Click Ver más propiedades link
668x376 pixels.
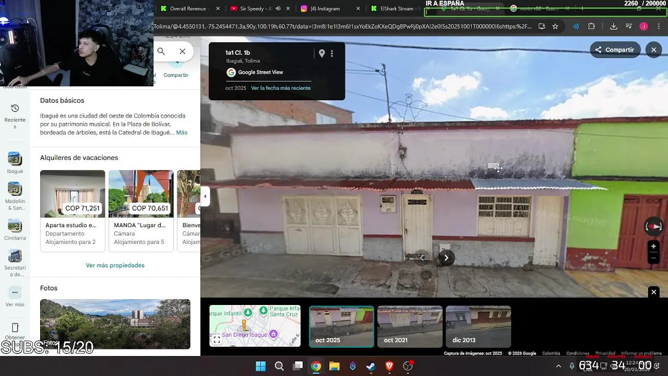115,265
